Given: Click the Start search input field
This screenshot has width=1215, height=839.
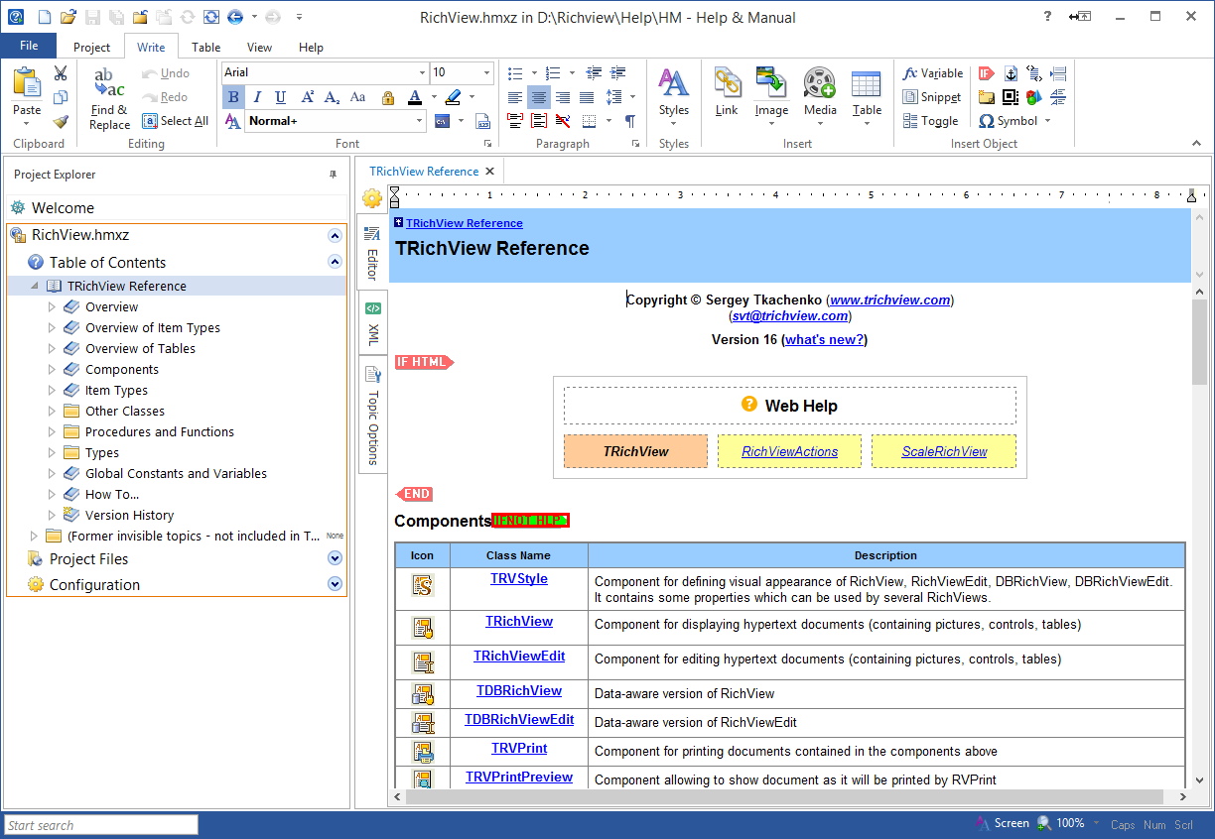Looking at the screenshot, I should coord(99,824).
